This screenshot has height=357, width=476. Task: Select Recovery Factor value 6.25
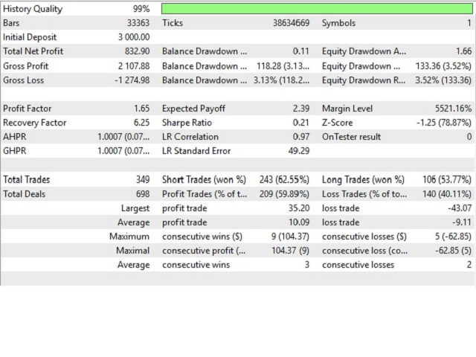tap(142, 123)
